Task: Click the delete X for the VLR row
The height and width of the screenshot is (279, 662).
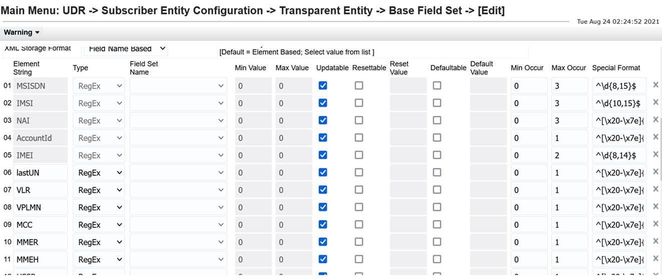Action: 655,190
